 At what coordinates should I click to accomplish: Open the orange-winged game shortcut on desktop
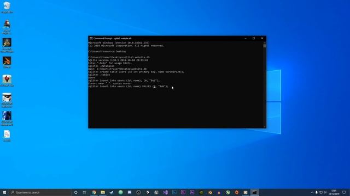pyautogui.click(x=7, y=62)
